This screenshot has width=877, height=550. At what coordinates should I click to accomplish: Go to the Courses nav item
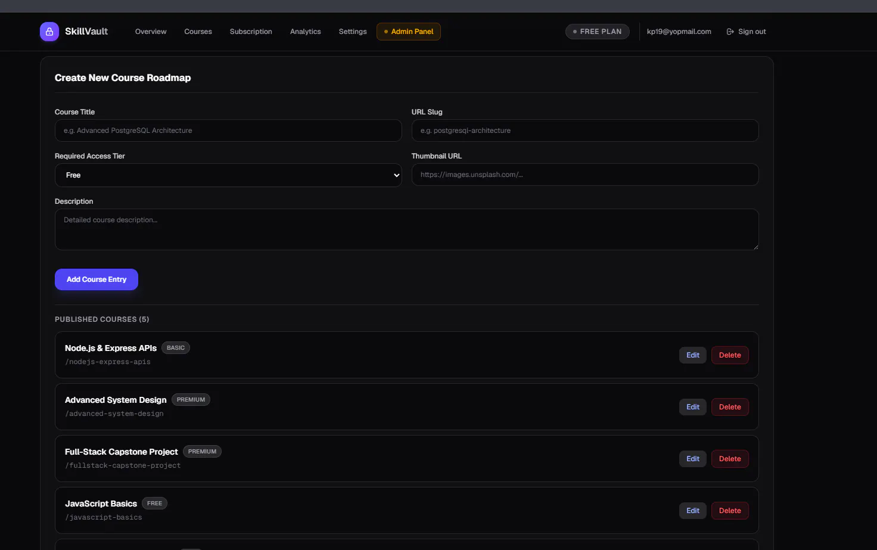coord(198,32)
